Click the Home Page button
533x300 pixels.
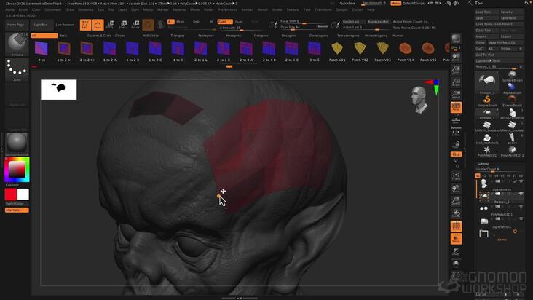pyautogui.click(x=16, y=25)
